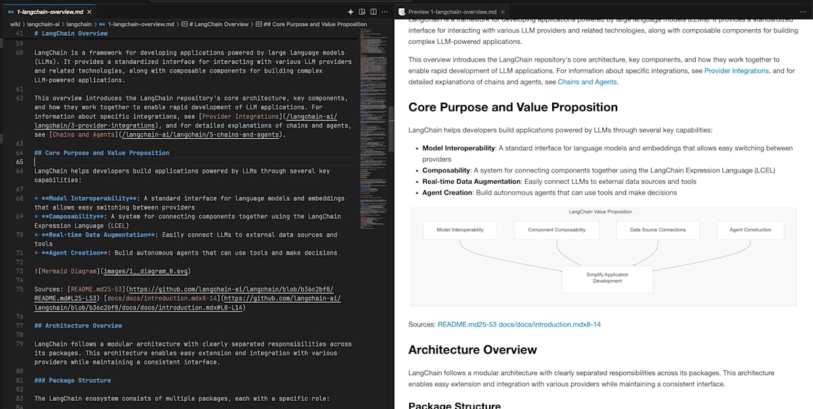
Task: Open docs/docs/introduction.mdx8-14 link in preview
Action: pos(549,324)
